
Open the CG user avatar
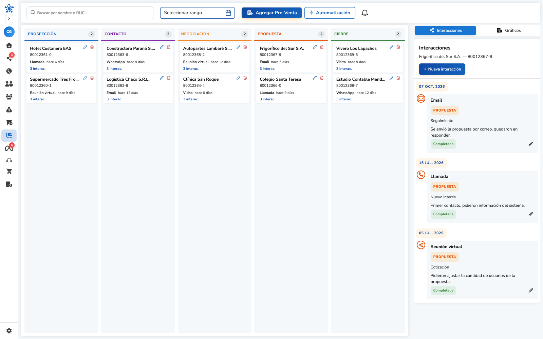point(9,32)
